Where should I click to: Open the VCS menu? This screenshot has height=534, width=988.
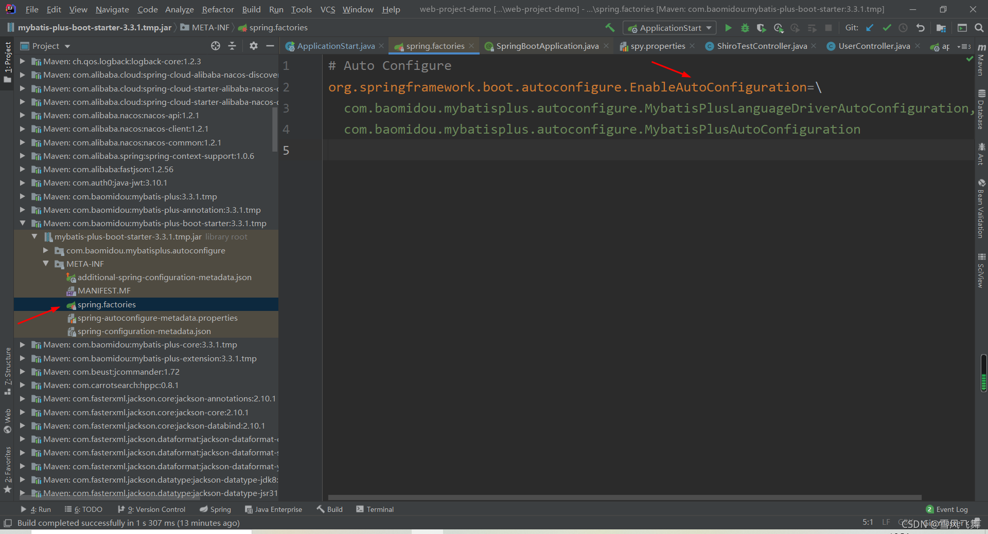[328, 9]
